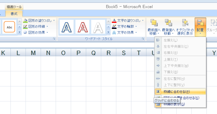
Task: Click the glowing A text effects icon
Action: tap(114, 33)
